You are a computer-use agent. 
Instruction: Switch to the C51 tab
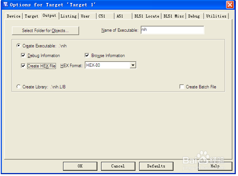[x=105, y=16]
